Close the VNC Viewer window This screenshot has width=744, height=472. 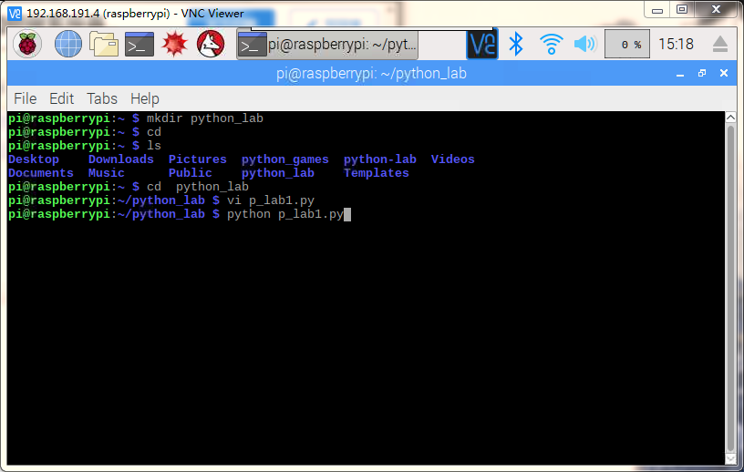pos(717,9)
